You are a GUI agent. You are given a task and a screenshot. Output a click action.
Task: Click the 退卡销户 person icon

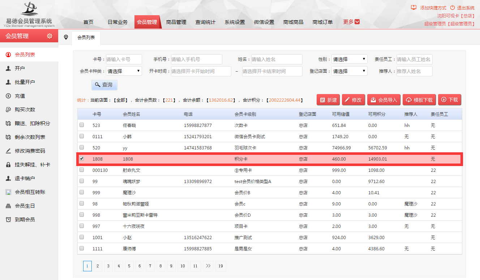[8, 178]
